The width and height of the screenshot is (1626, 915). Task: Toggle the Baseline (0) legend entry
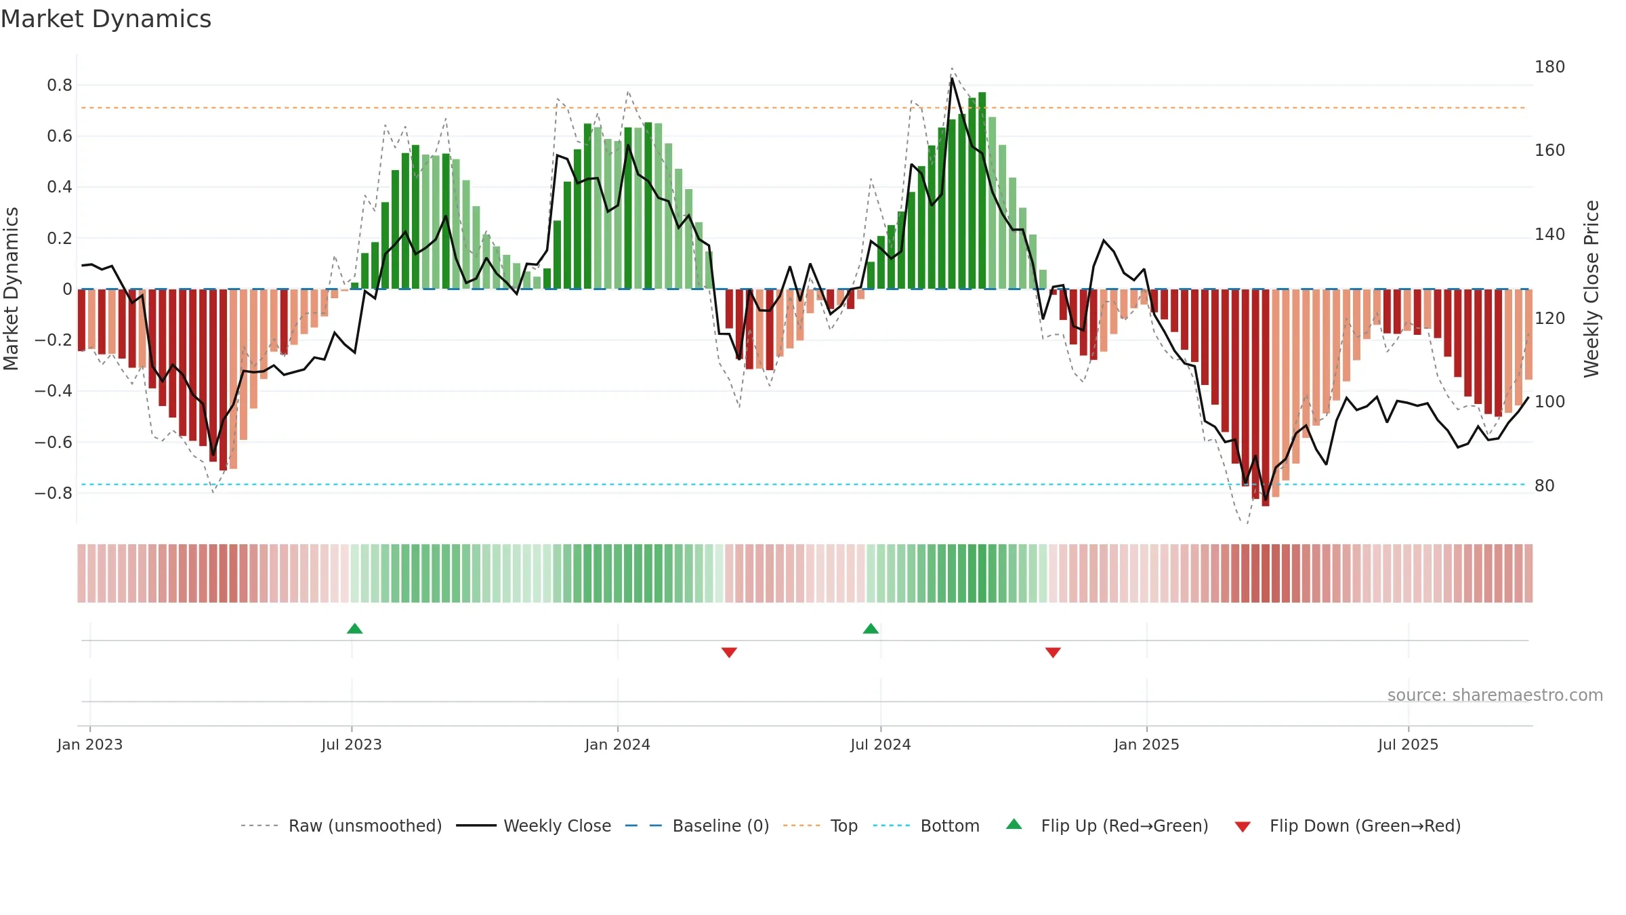coord(697,826)
